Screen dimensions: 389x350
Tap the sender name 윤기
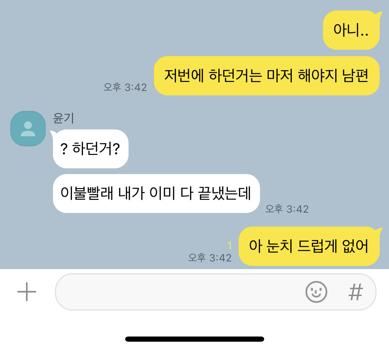[64, 118]
